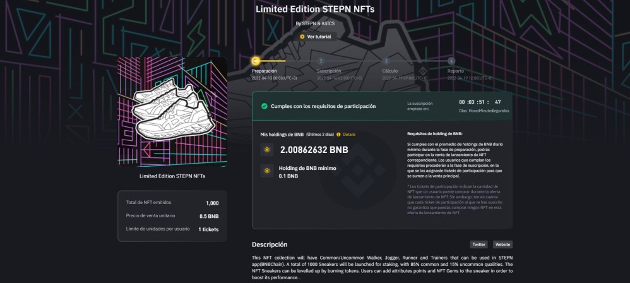This screenshot has height=283, width=630.
Task: Select the Precio de venta unitario row
Action: point(172,216)
